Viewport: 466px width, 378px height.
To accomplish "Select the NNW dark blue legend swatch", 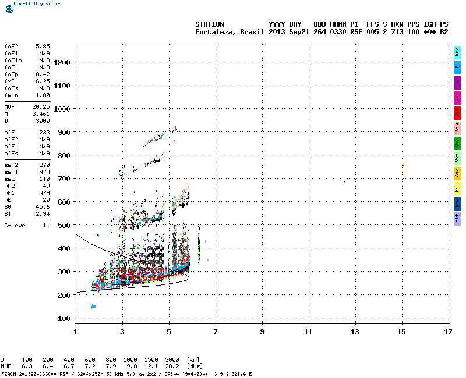I will pyautogui.click(x=457, y=203).
